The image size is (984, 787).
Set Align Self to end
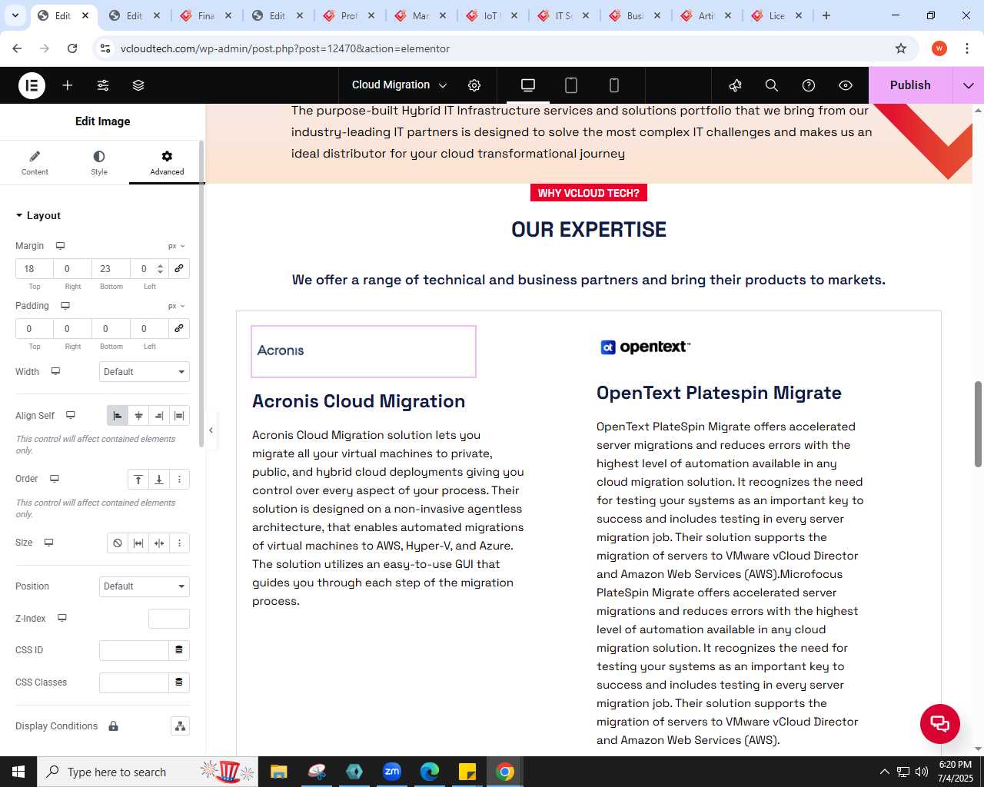159,416
